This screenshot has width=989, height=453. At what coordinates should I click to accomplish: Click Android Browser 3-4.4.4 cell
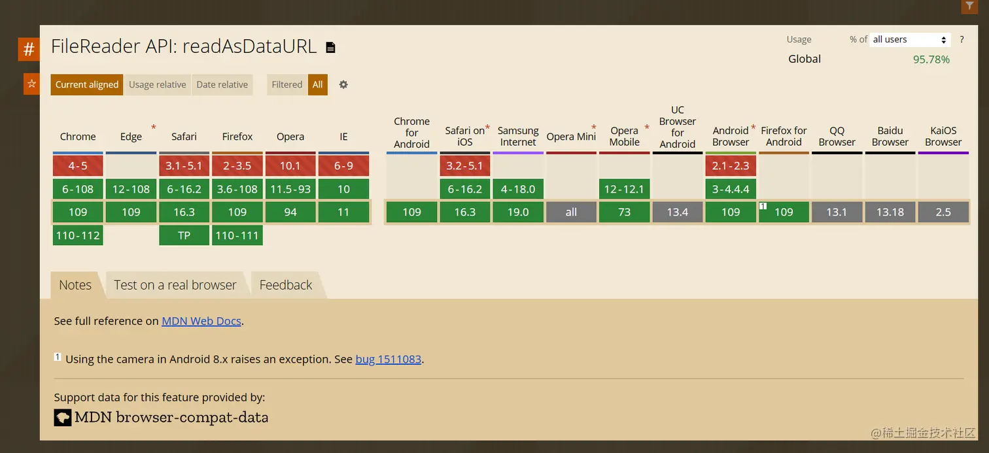[x=731, y=189]
